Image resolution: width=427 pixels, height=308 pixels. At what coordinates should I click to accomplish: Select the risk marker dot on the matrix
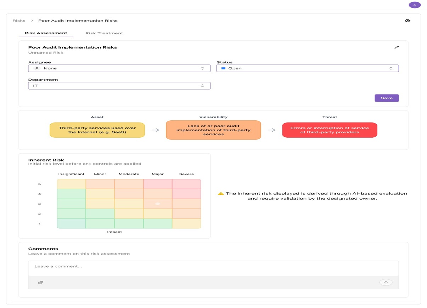point(157,204)
